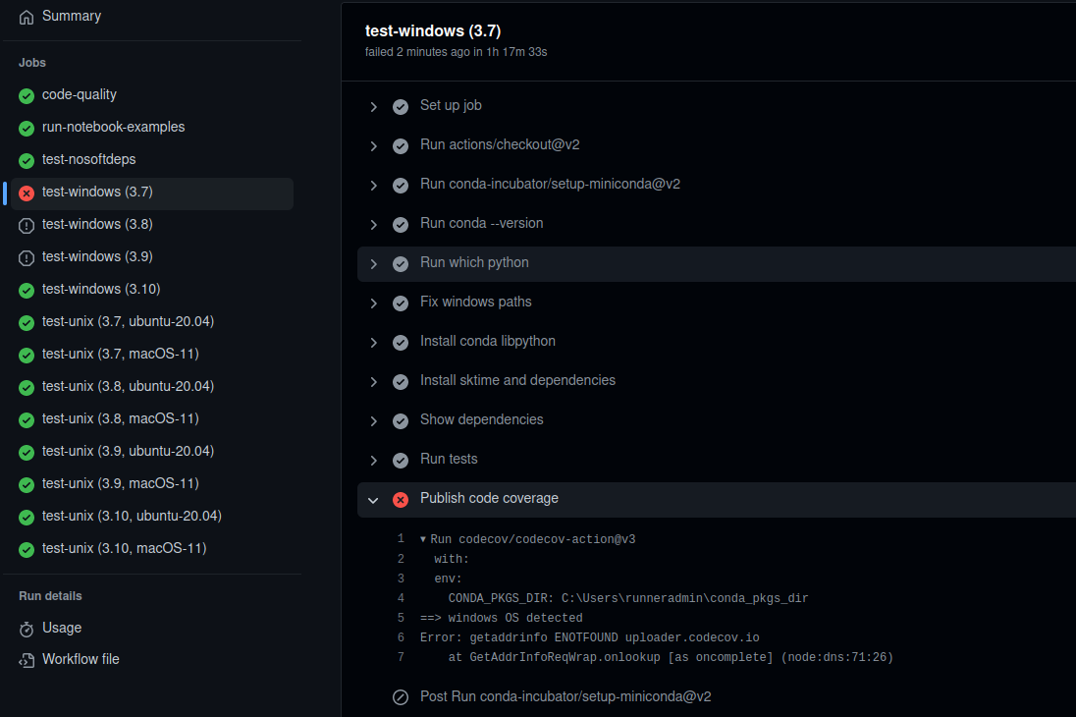This screenshot has height=717, width=1076.
Task: Click the pending status icon for test-windows (3.9)
Action: tap(26, 256)
